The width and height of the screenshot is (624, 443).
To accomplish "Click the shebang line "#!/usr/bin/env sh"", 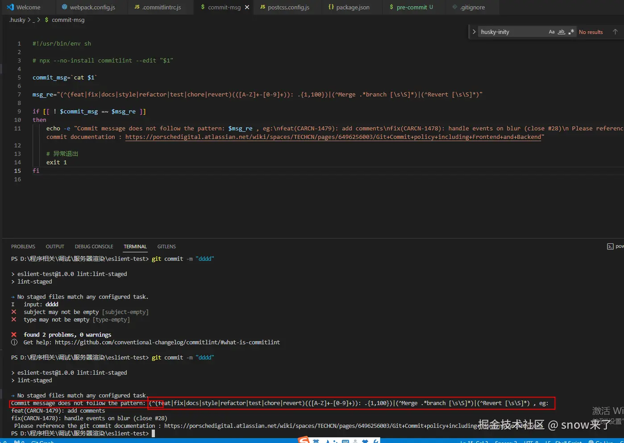I will tap(62, 43).
